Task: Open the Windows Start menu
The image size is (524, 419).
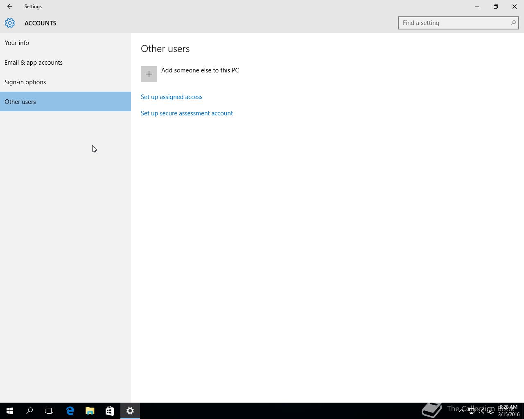Action: pyautogui.click(x=10, y=411)
